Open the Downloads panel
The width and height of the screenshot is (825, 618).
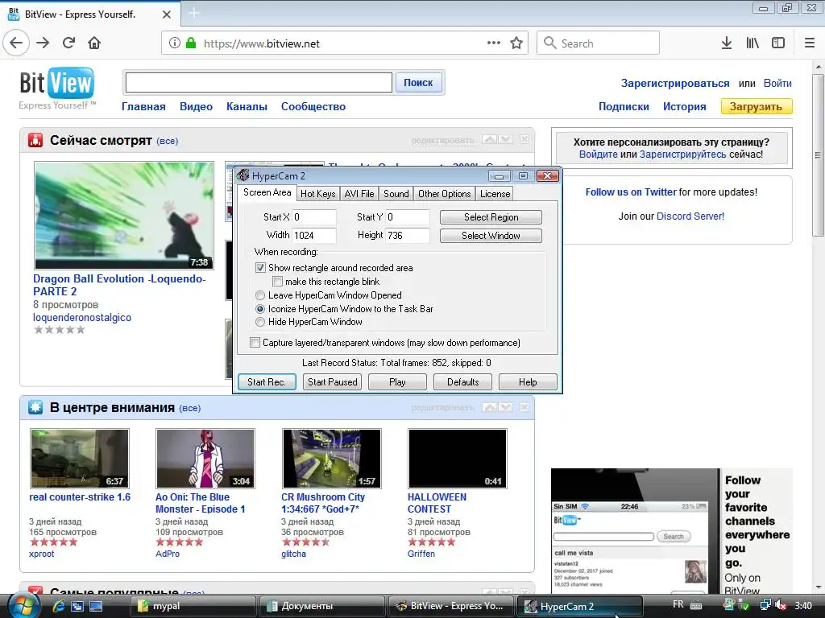tap(727, 43)
